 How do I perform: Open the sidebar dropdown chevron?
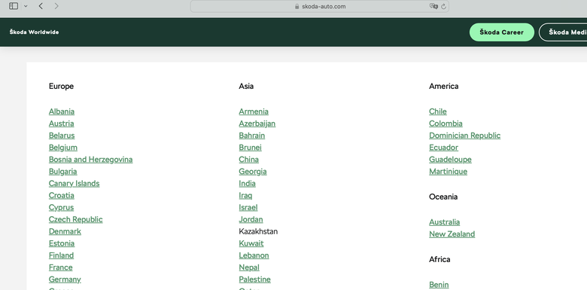26,6
